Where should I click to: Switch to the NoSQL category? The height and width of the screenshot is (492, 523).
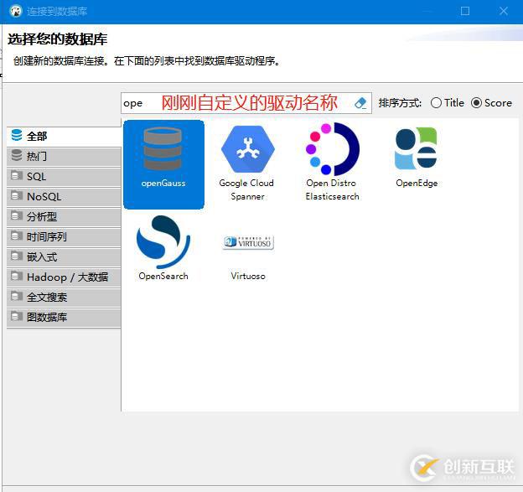tap(64, 196)
